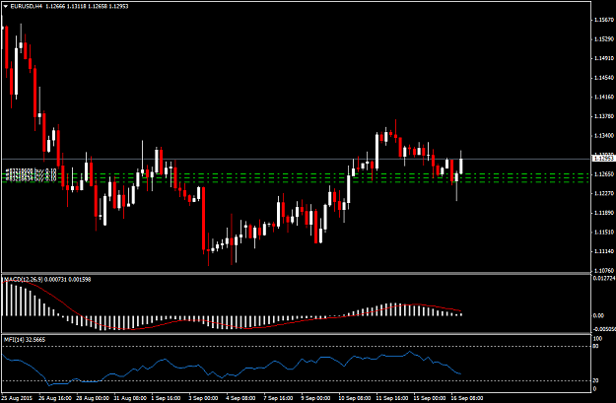Click the 1.13400 price scale label

[x=604, y=136]
